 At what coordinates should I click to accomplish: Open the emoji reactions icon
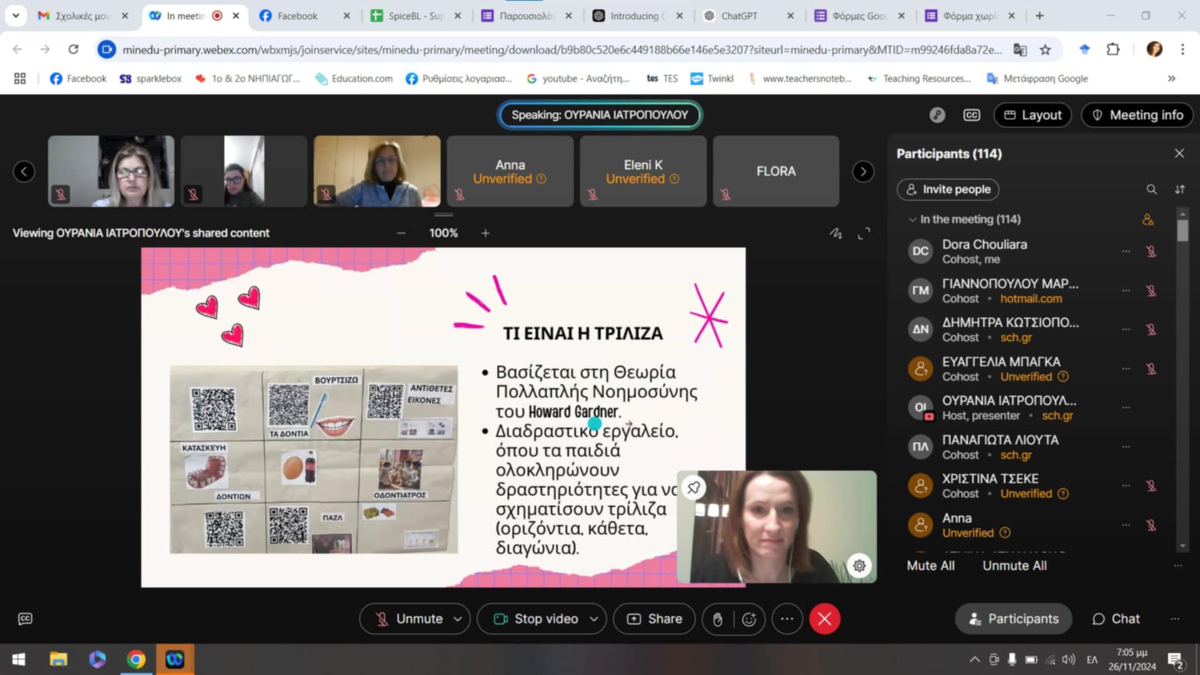(x=749, y=619)
